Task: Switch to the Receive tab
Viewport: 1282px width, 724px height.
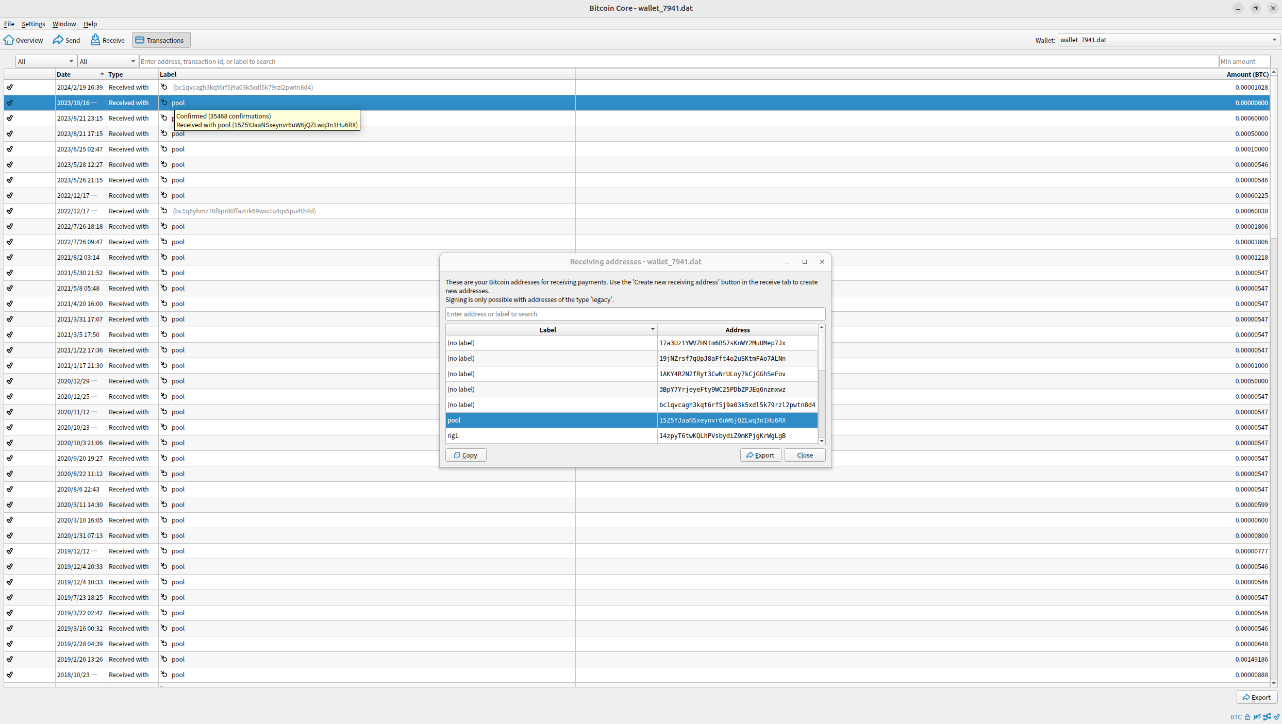Action: point(108,40)
